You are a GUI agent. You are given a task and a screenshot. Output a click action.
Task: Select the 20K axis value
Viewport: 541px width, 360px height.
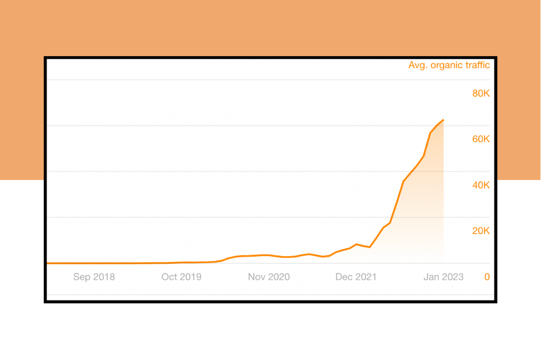pos(480,231)
